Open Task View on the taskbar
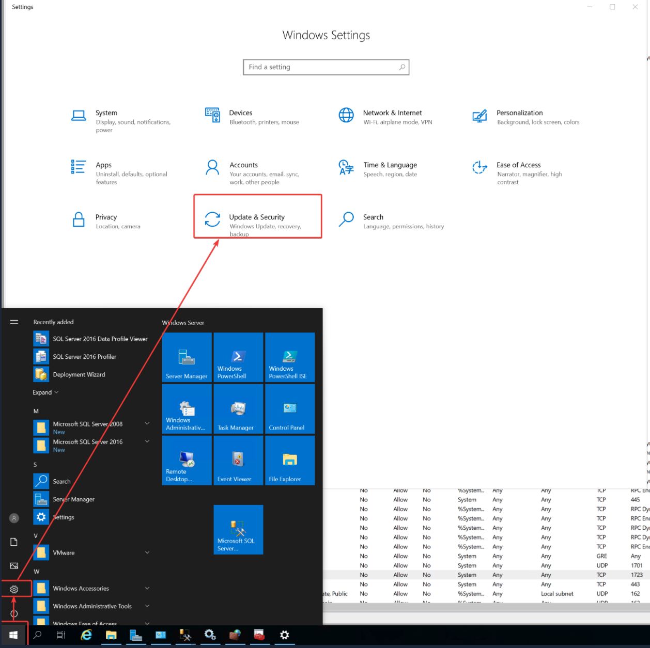The width and height of the screenshot is (650, 648). (x=61, y=635)
